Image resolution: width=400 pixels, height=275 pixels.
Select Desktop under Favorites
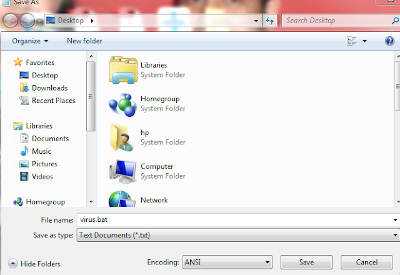click(x=45, y=75)
